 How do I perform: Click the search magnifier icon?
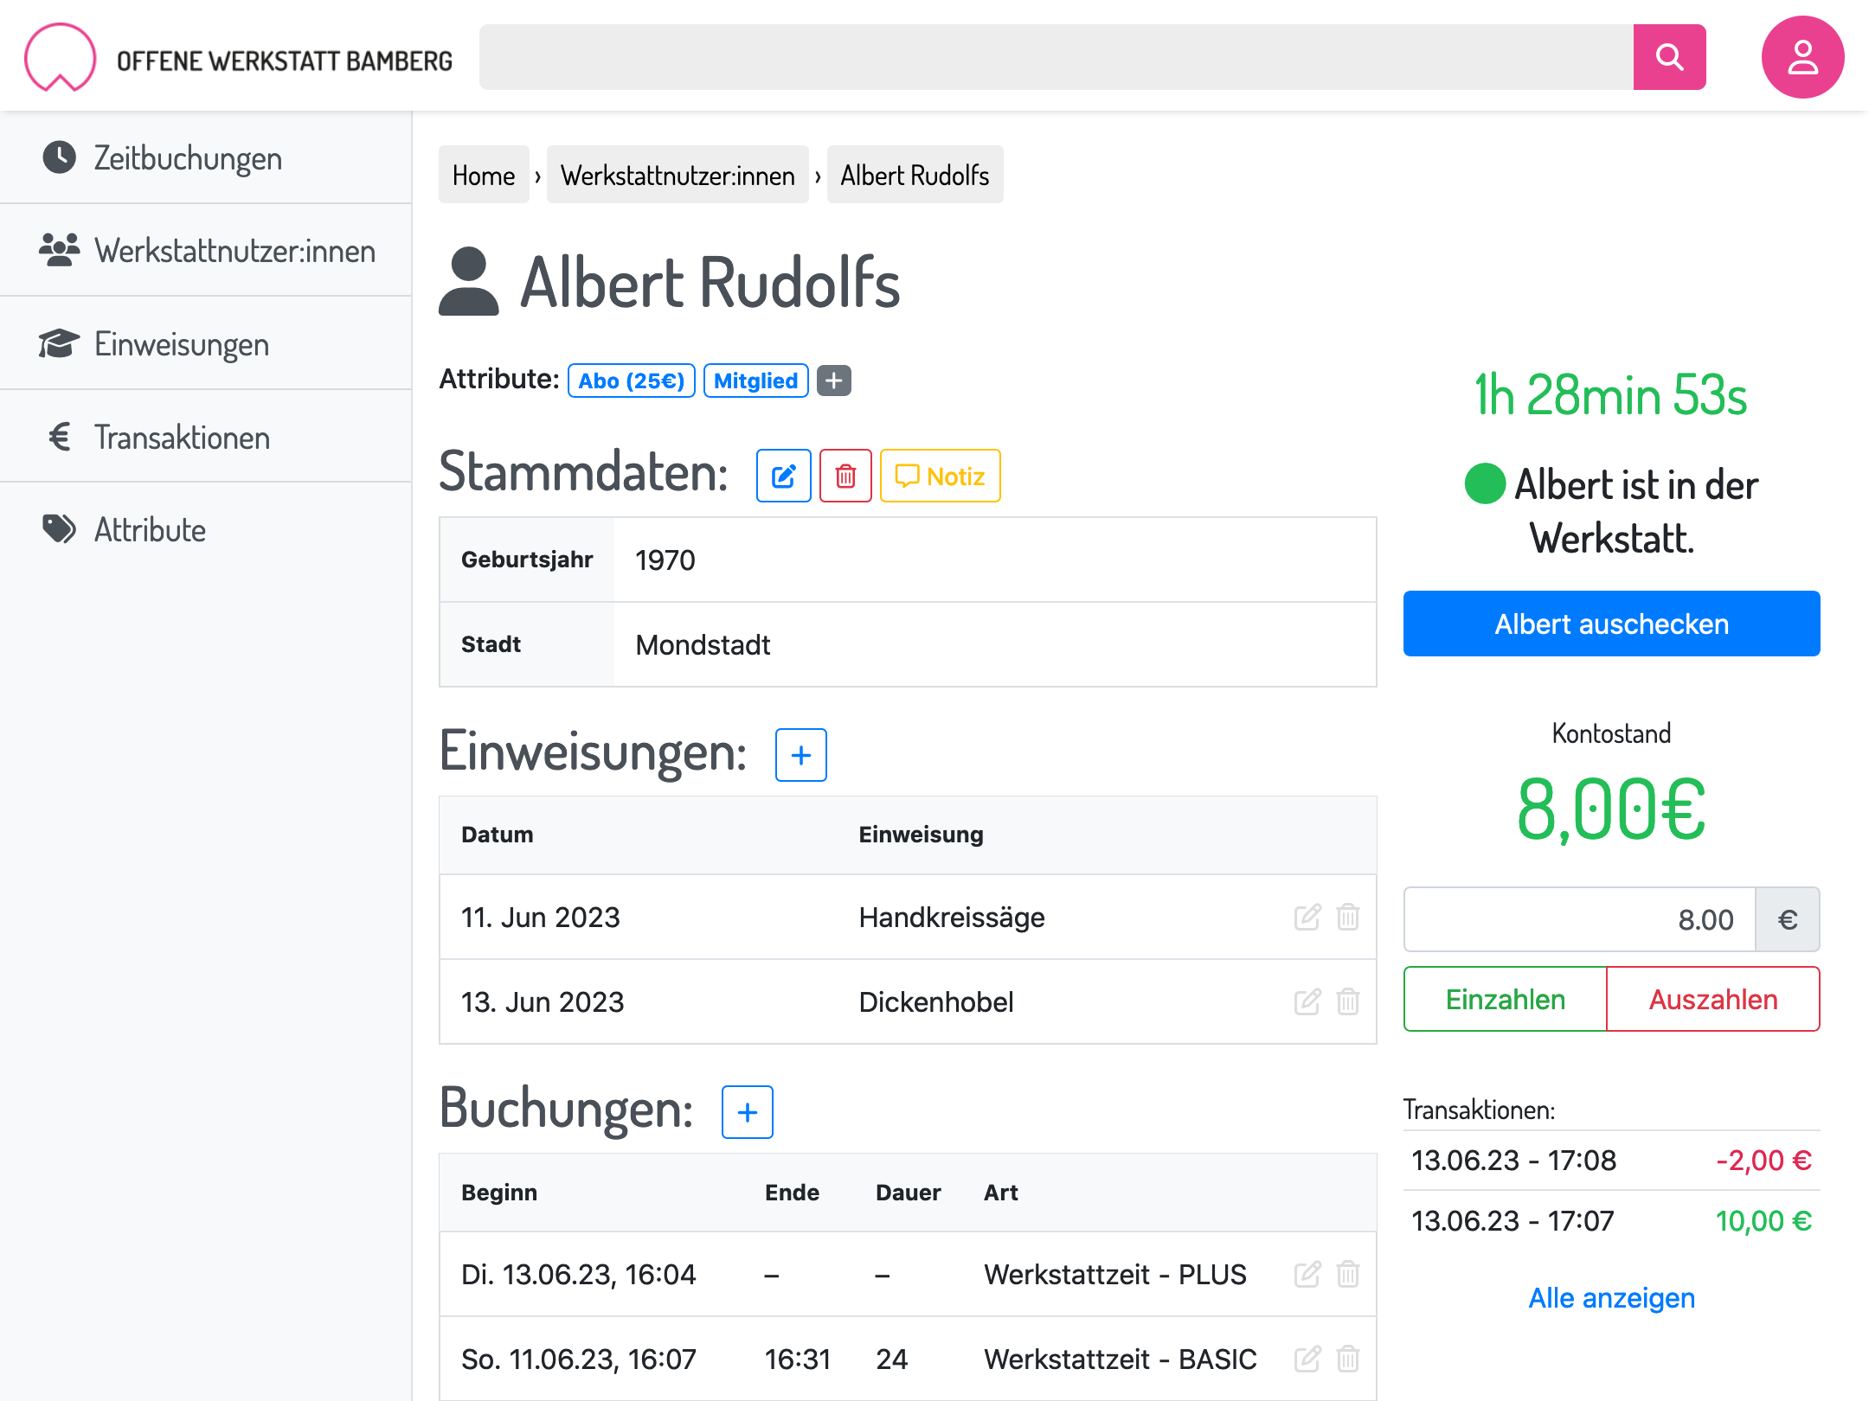click(x=1669, y=57)
